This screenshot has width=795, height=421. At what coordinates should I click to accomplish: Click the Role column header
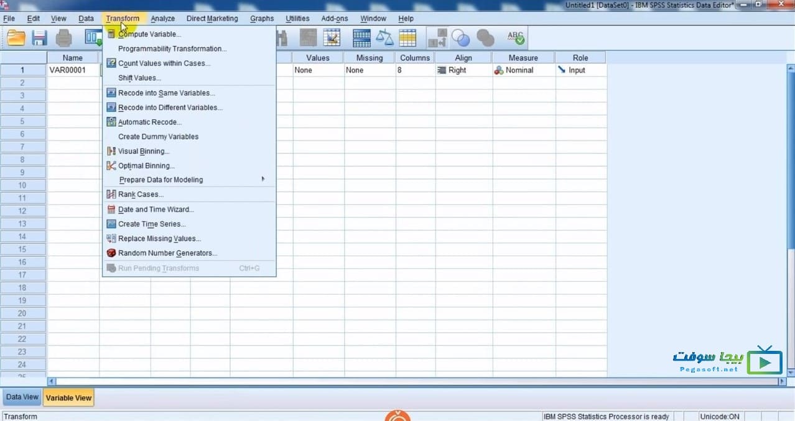click(x=580, y=58)
